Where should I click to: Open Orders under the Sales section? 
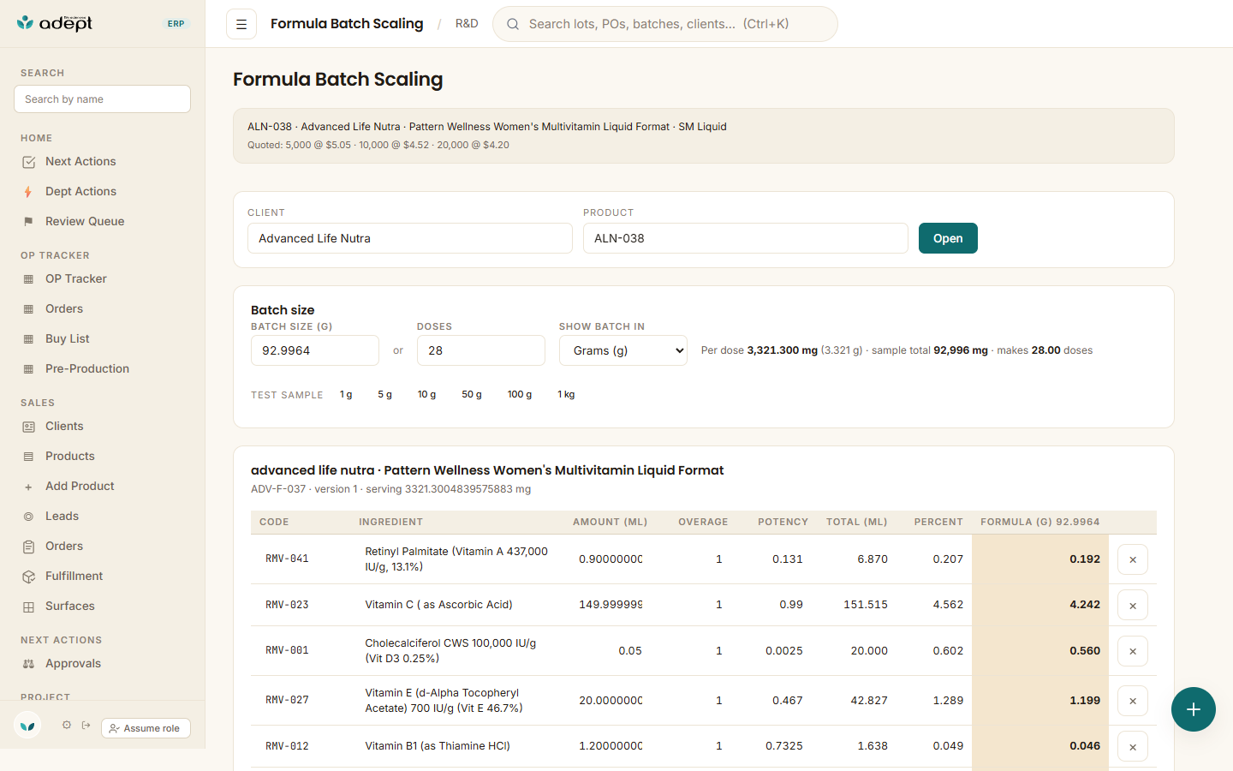point(103,546)
